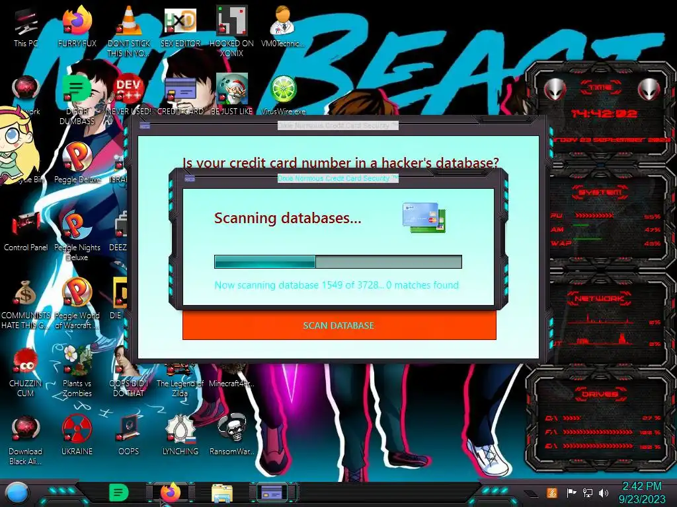Image resolution: width=677 pixels, height=507 pixels.
Task: Click the right alien head in TIME gadget
Action: coord(649,89)
